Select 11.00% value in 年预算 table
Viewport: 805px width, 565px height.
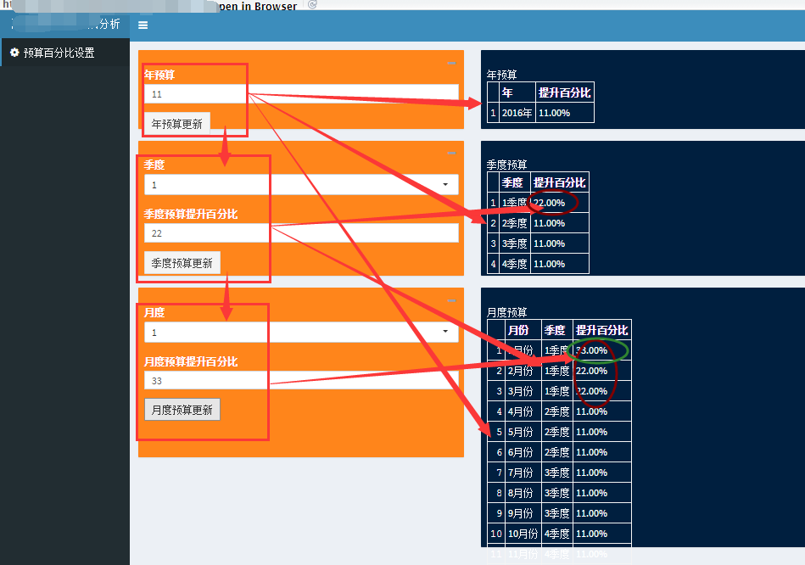(x=555, y=113)
